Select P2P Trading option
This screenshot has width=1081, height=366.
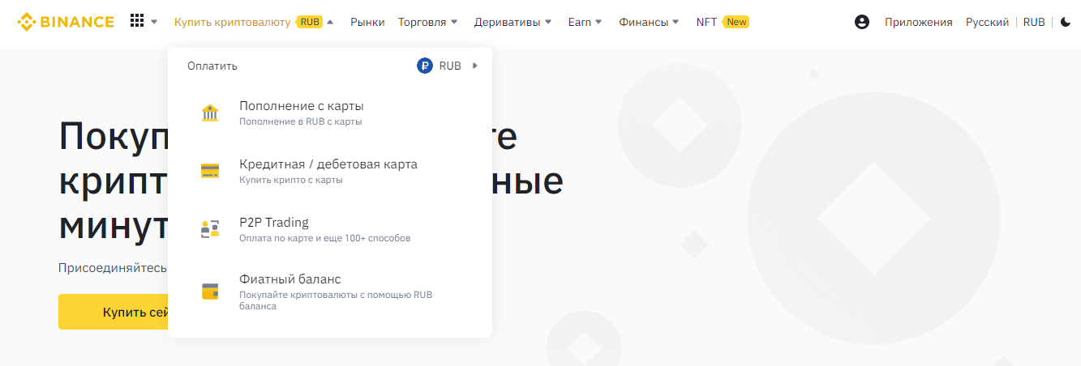[330, 229]
